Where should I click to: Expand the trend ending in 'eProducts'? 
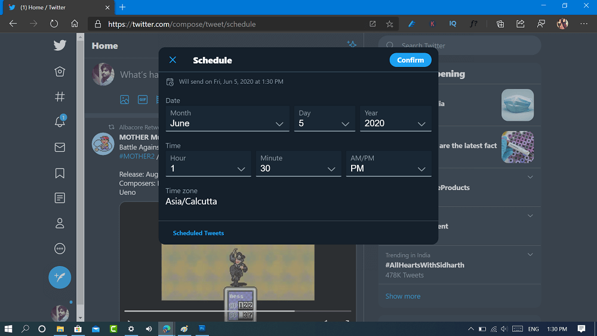coord(530,177)
